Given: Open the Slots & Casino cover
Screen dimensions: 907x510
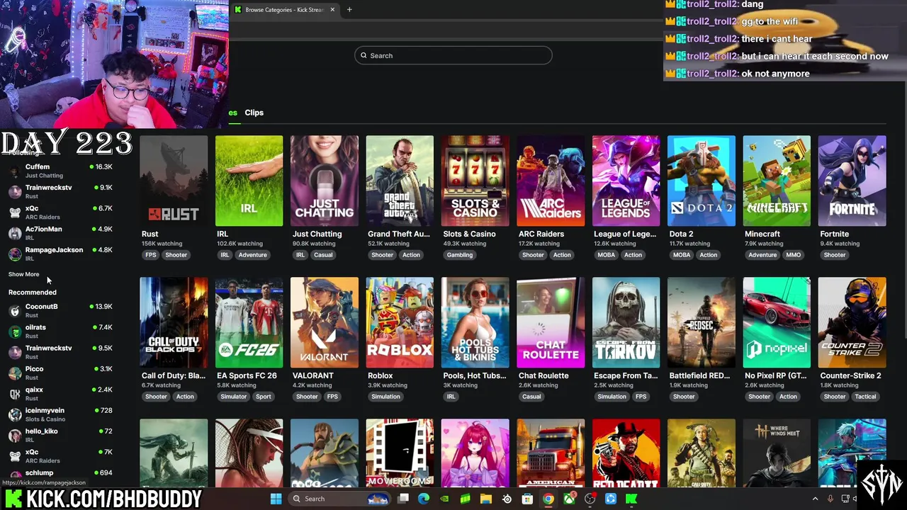Looking at the screenshot, I should (x=475, y=181).
